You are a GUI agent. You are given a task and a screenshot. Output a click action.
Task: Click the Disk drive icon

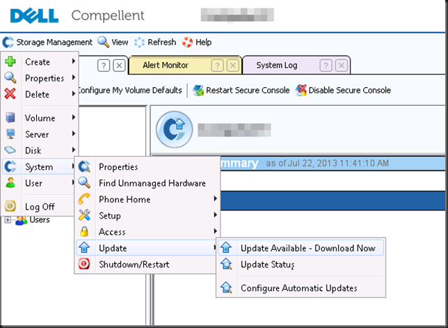(x=10, y=150)
